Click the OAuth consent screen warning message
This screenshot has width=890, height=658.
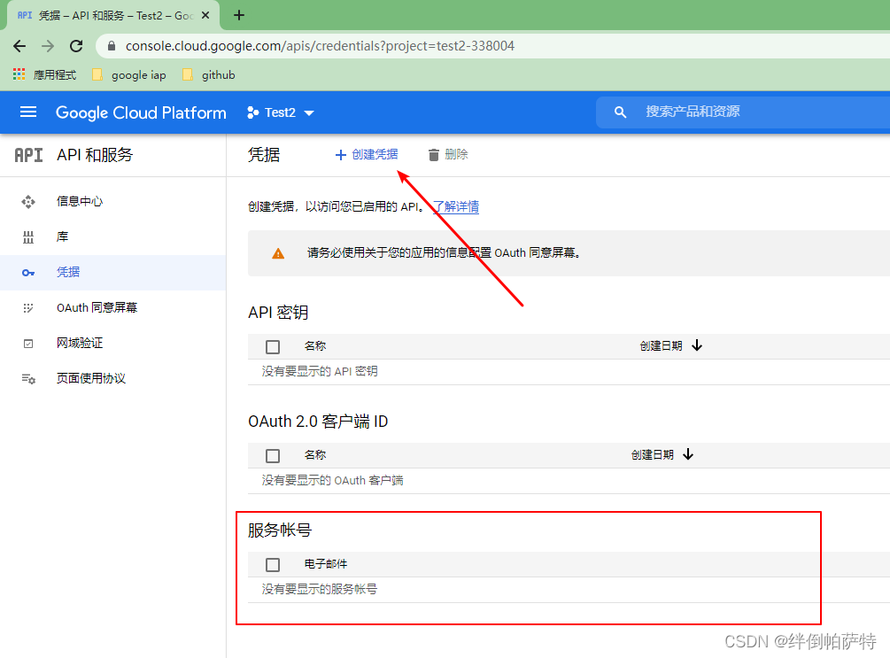click(445, 252)
